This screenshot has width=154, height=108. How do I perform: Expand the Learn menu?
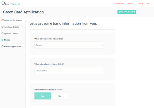point(131,4)
